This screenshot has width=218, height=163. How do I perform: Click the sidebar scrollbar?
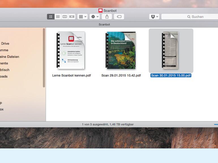(x=44, y=58)
